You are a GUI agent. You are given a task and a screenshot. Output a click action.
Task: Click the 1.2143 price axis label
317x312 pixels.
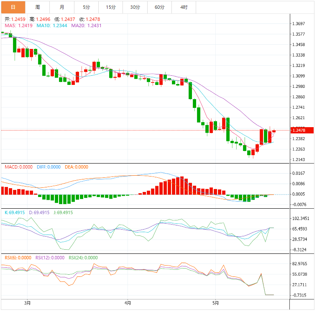pos(299,159)
